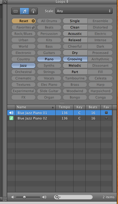Click the Reset button
The width and height of the screenshot is (118, 204).
[x=24, y=21]
